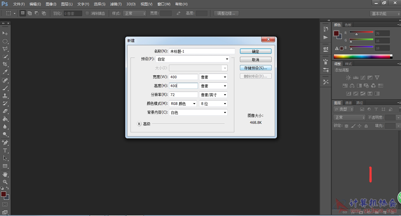Select the Healing Brush tool
The height and width of the screenshot is (216, 401).
pyautogui.click(x=5, y=80)
